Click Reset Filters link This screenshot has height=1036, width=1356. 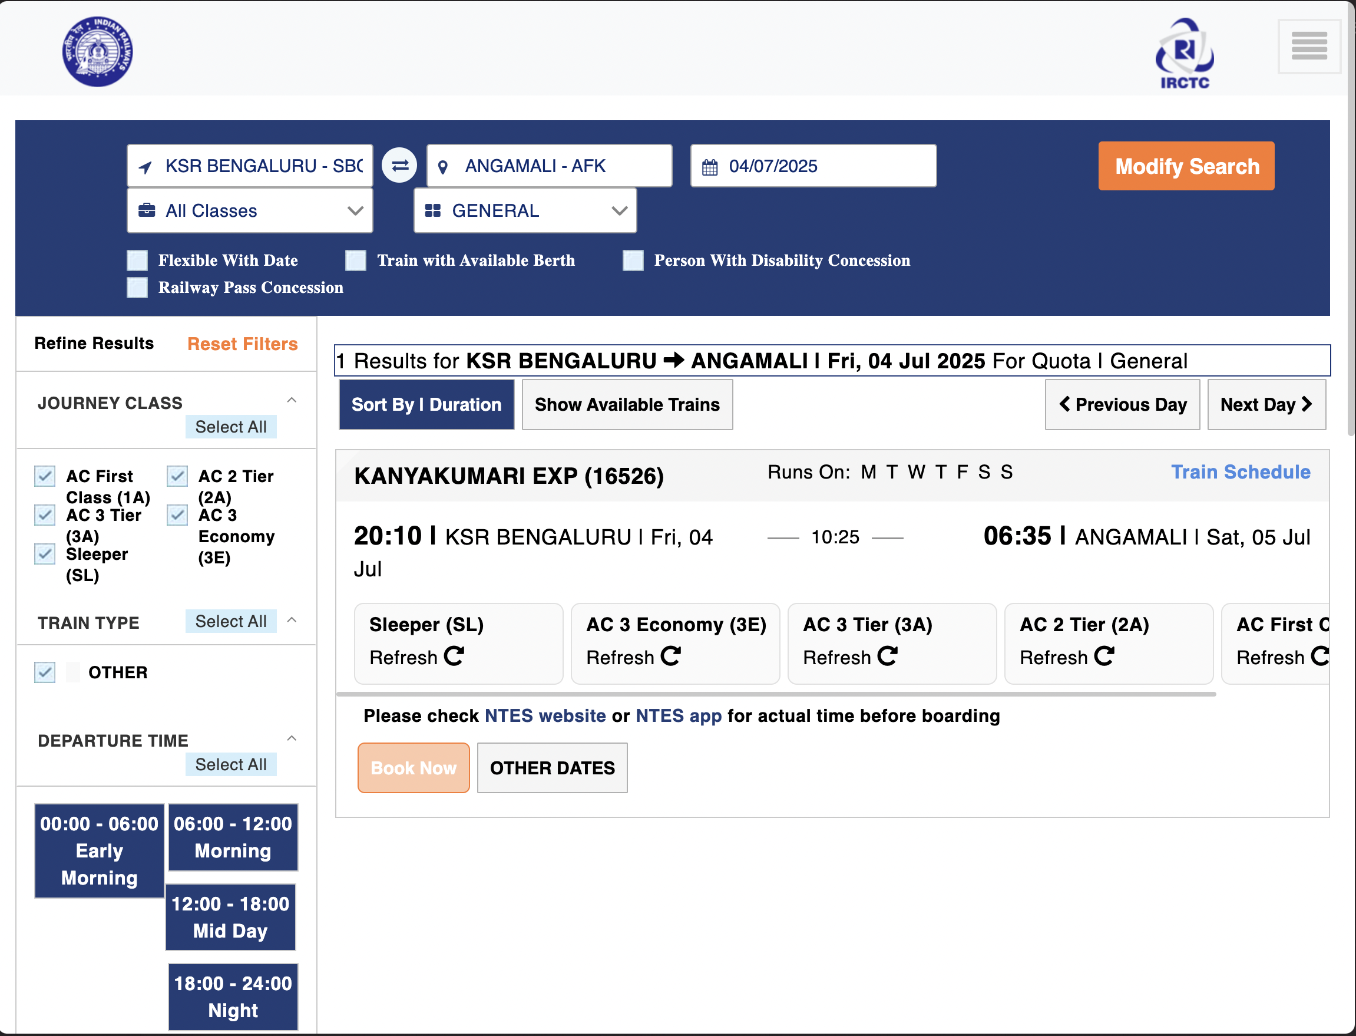click(242, 344)
